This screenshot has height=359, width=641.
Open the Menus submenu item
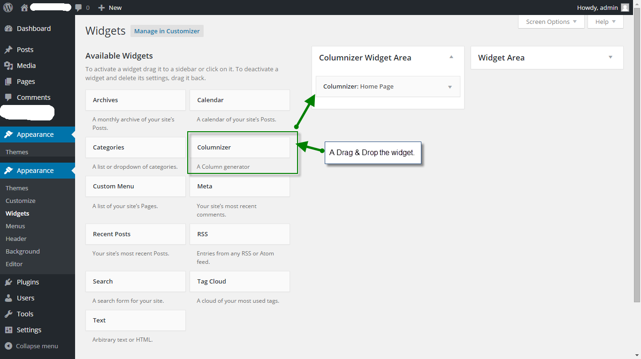15,226
